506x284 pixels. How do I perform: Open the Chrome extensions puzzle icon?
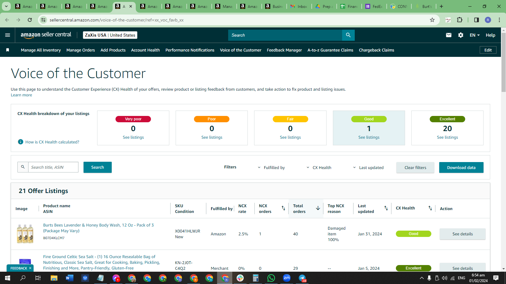tap(460, 20)
